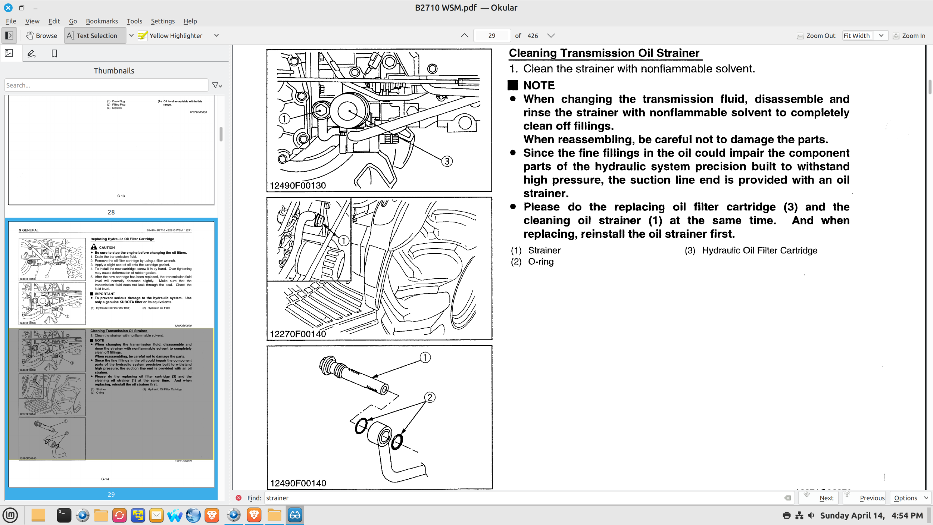Select the Browse hand tool
Image resolution: width=933 pixels, height=525 pixels.
(x=41, y=35)
